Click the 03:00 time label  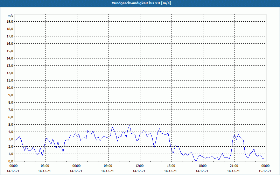pyautogui.click(x=45, y=166)
